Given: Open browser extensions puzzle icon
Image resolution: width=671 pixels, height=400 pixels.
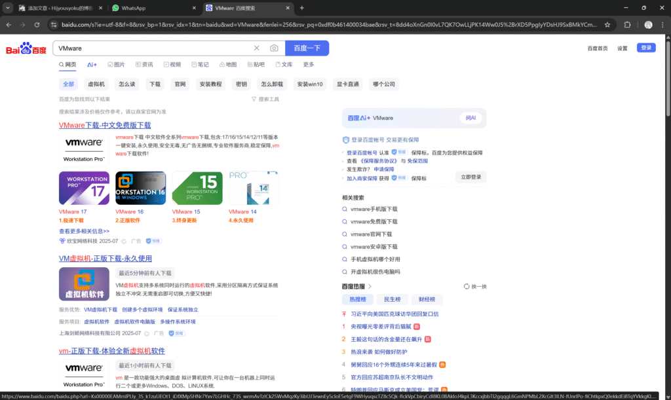Looking at the screenshot, I should [x=627, y=25].
